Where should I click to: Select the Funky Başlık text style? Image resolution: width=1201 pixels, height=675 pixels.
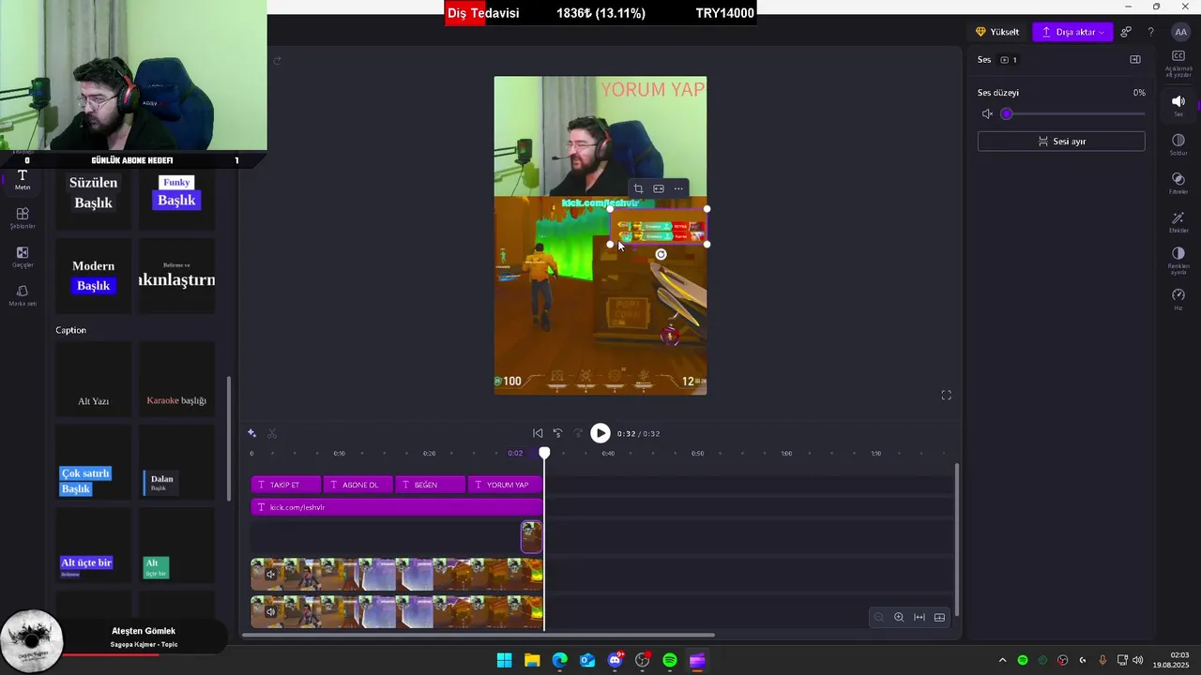(x=176, y=193)
